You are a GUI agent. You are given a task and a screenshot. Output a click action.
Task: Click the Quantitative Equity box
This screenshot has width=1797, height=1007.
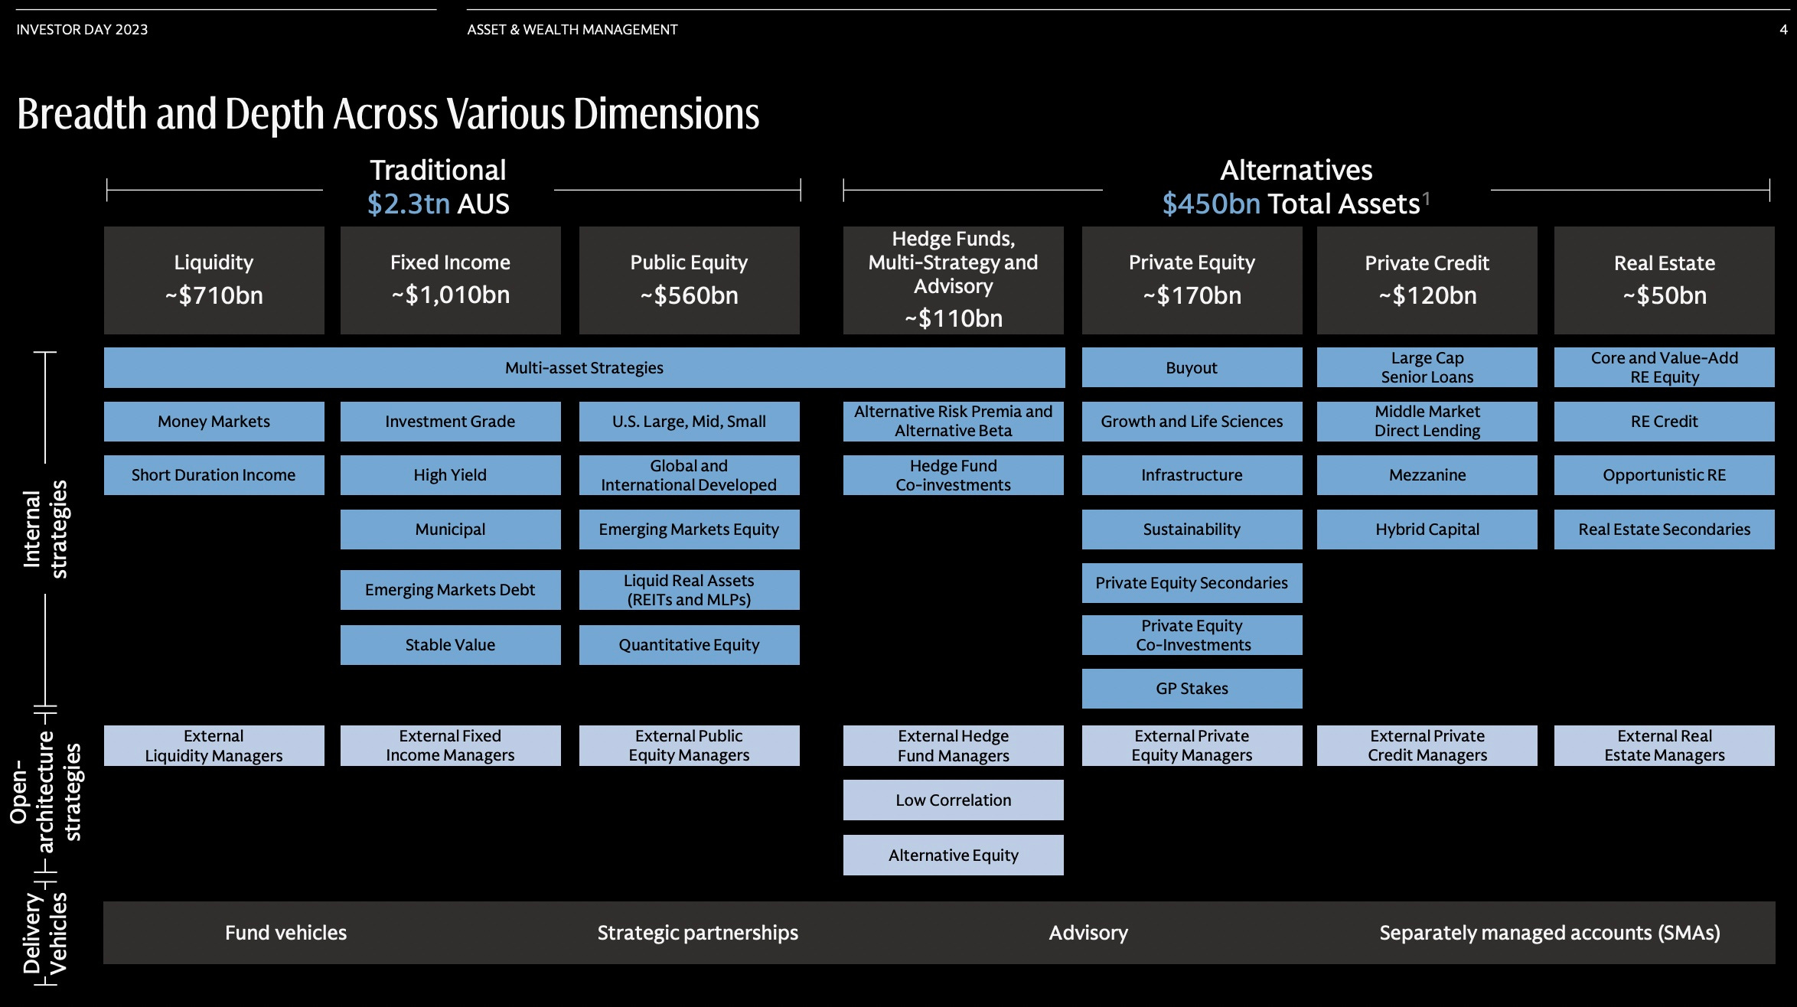tap(689, 645)
